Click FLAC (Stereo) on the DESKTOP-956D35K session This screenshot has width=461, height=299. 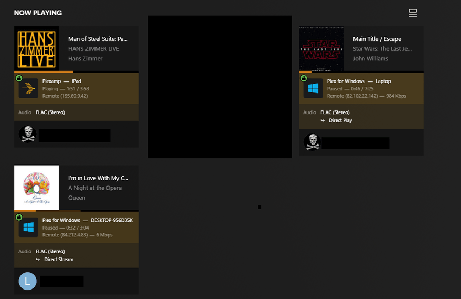[50, 251]
